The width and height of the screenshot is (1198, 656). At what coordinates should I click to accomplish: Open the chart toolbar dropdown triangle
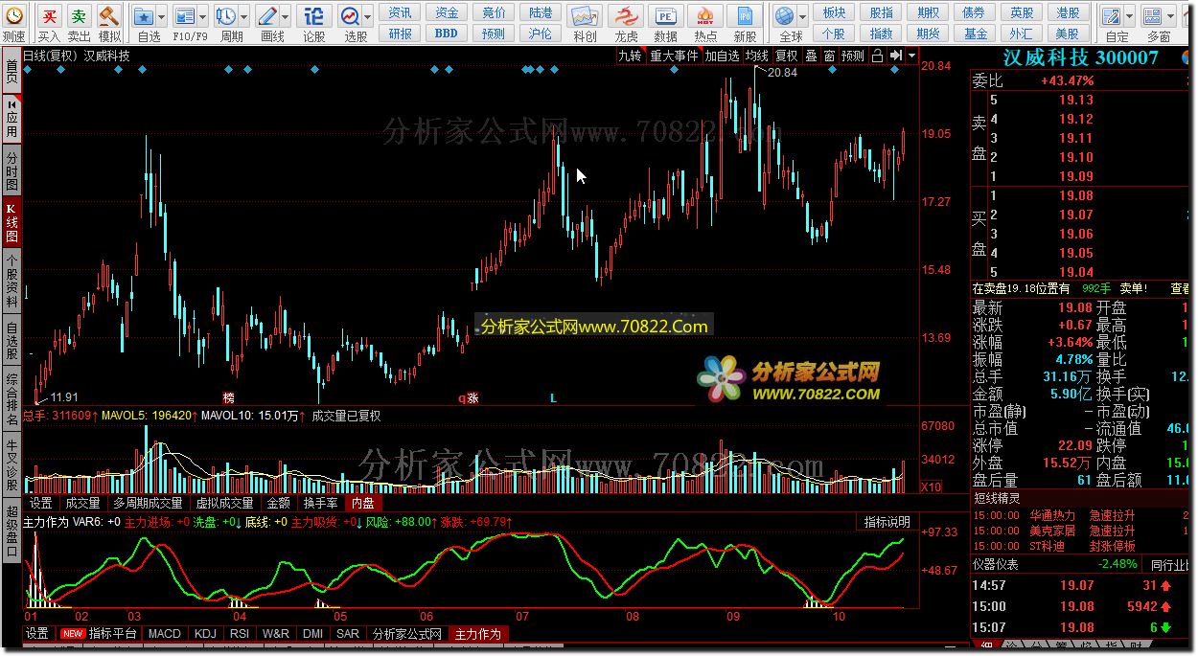point(911,57)
